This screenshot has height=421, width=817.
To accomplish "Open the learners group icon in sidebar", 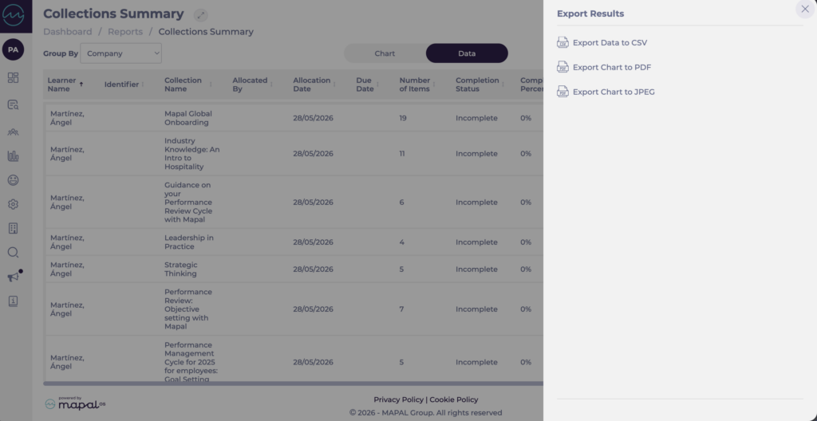I will (13, 132).
